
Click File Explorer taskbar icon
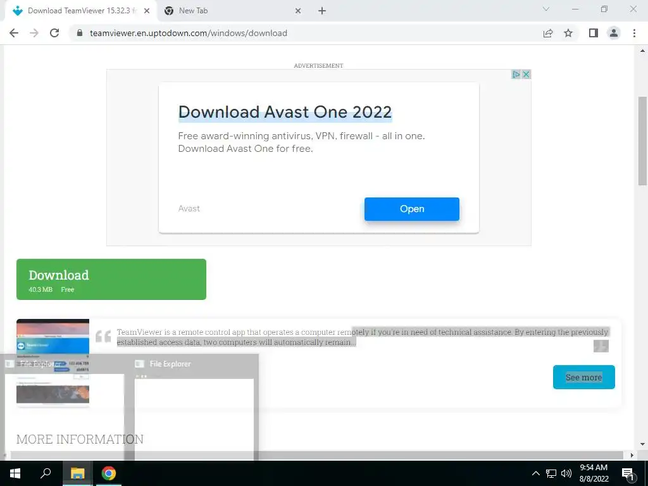77,473
